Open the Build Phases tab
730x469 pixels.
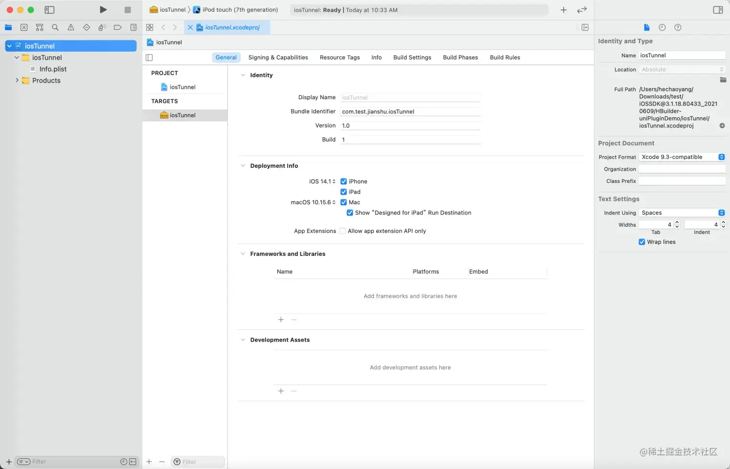[x=460, y=57]
